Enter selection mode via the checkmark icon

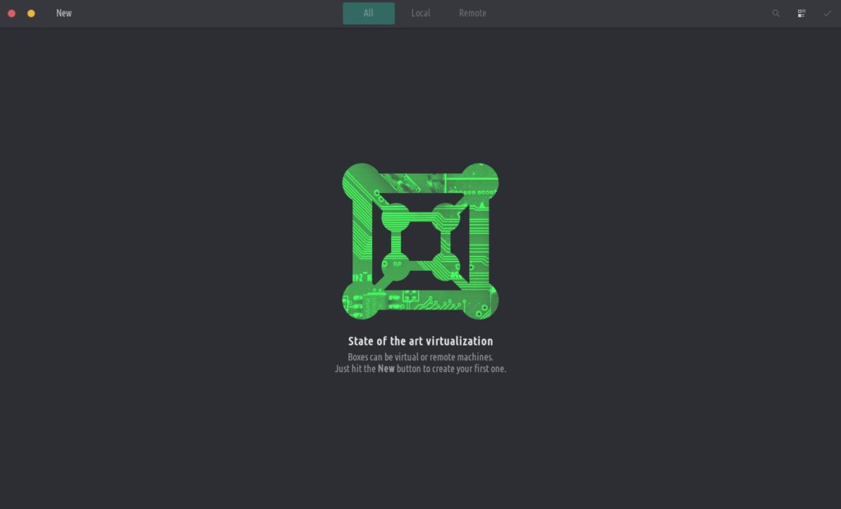[x=827, y=13]
